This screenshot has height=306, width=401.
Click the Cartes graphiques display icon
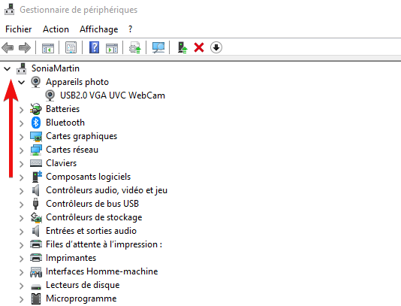click(x=36, y=136)
